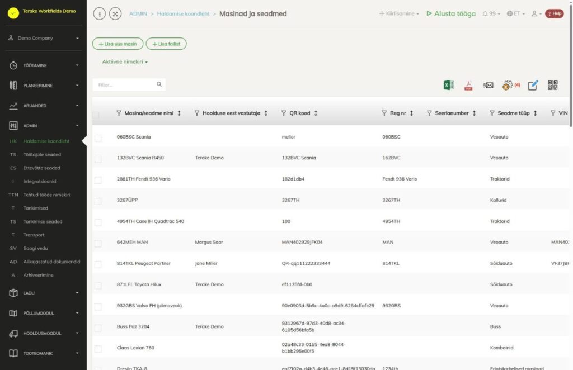Screen dimensions: 573x370
Task: Open the notifications bell showing 99
Action: 491,13
